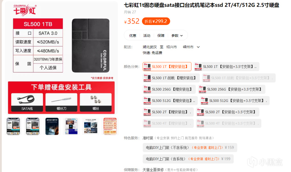Click the 月销 27 sales text
Image resolution: width=291 pixels, height=172 pixels.
click(130, 12)
